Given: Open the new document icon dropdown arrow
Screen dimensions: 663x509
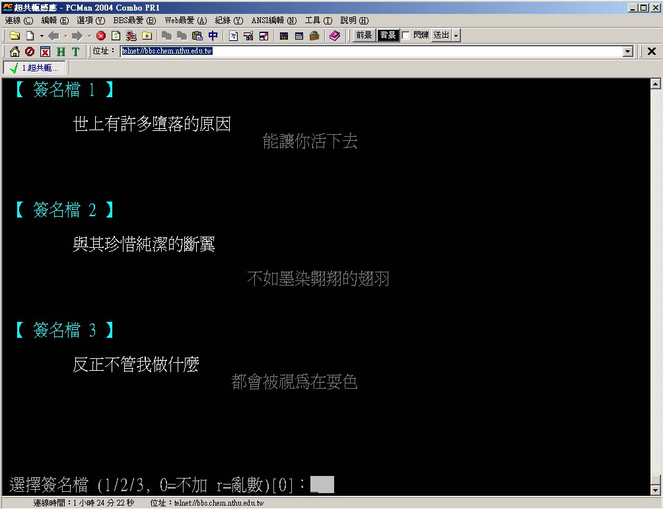Looking at the screenshot, I should pos(42,36).
